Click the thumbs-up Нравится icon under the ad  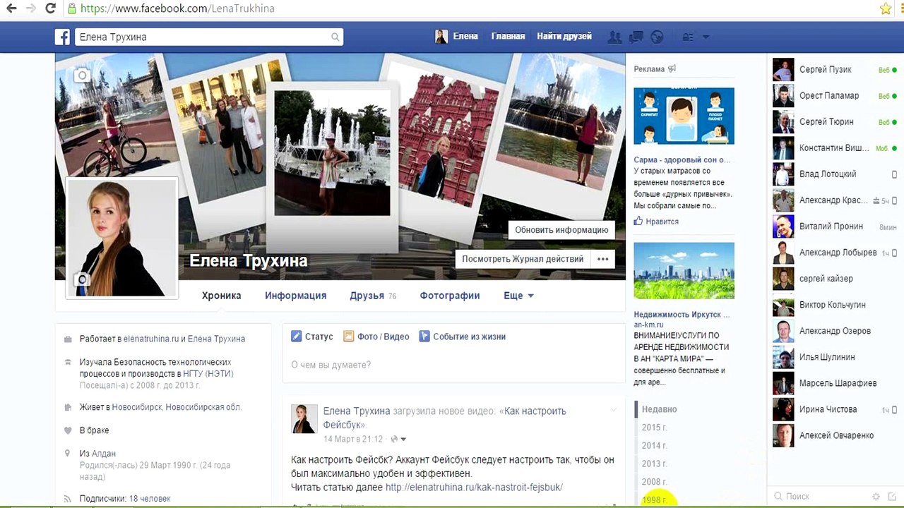tap(638, 221)
